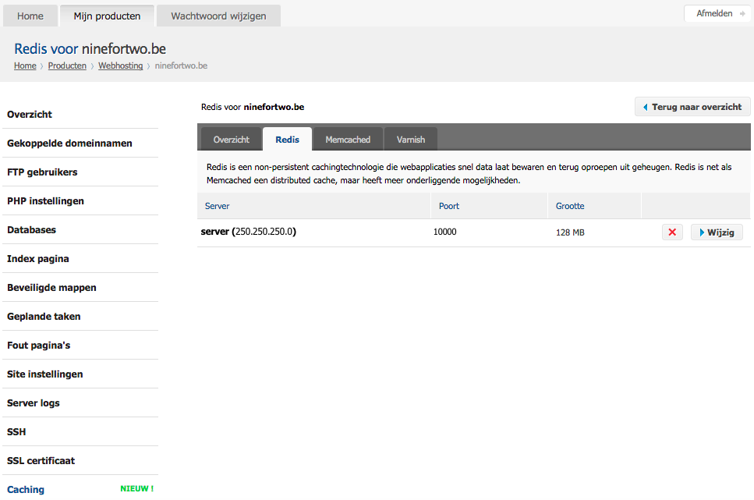
Task: Select the Overzicht tab in caching panel
Action: click(232, 140)
